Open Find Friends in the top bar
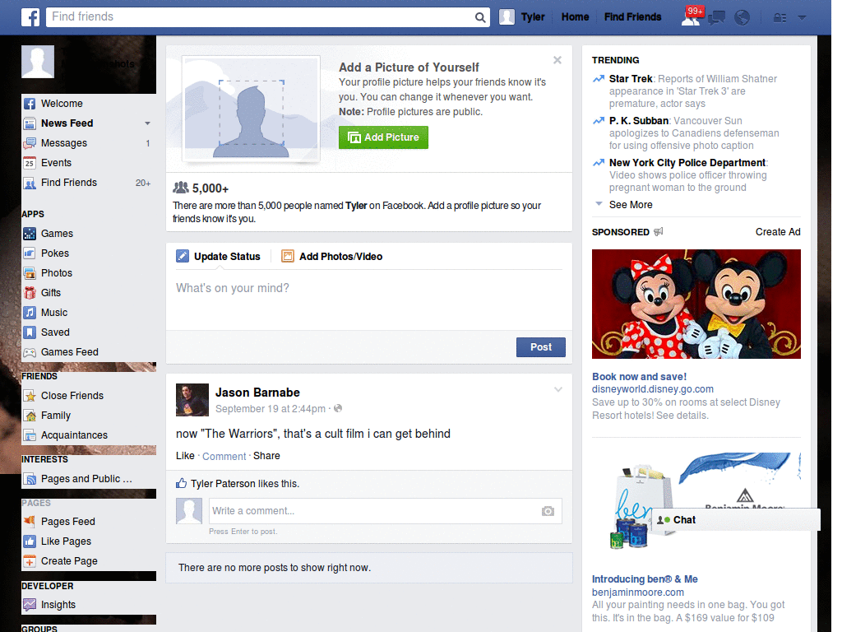 tap(632, 17)
